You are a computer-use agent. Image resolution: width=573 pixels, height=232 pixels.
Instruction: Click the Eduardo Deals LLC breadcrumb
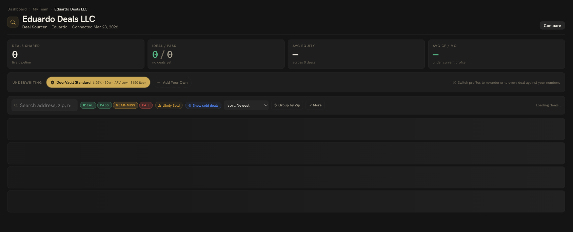(71, 9)
